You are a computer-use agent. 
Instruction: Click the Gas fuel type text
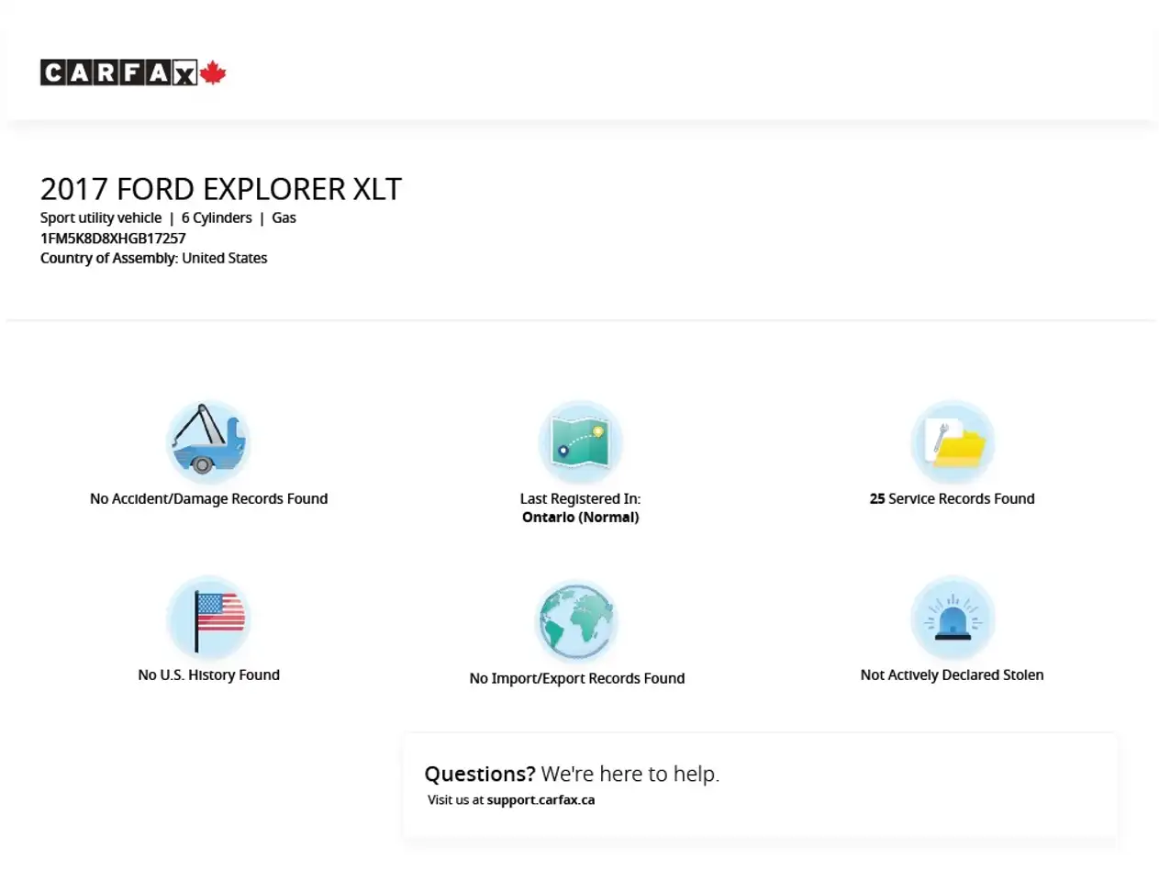(284, 218)
